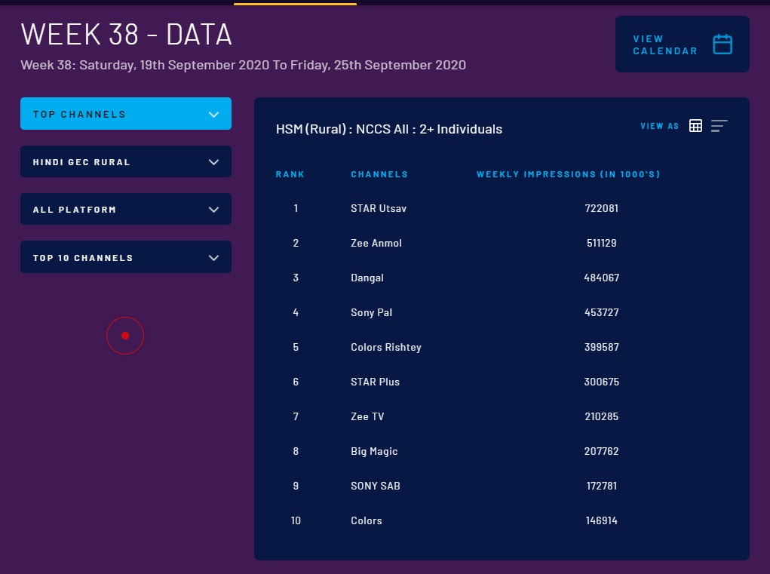Click the Rank column header
Image resolution: width=770 pixels, height=574 pixels.
[x=290, y=174]
